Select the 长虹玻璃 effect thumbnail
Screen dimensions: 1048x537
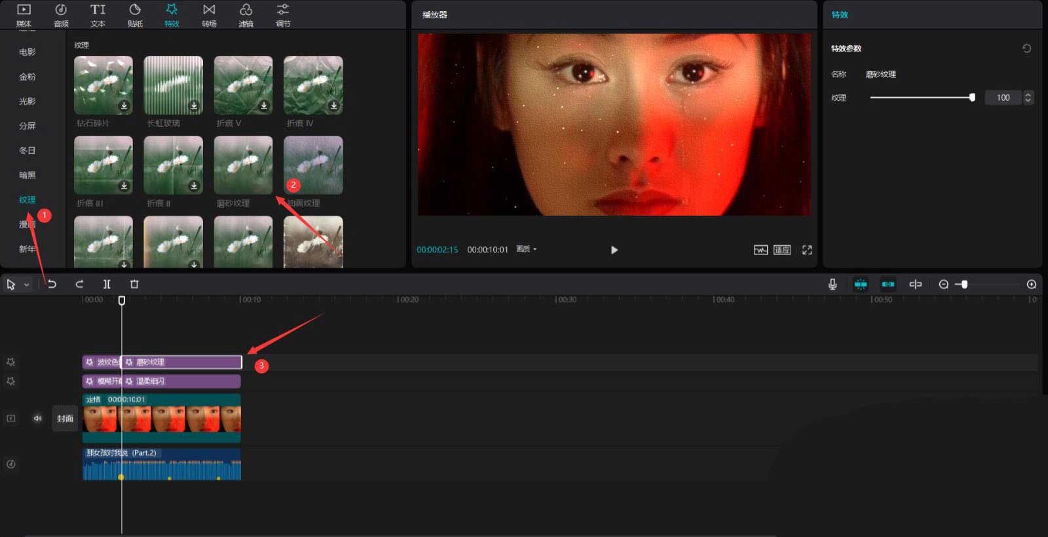point(173,86)
